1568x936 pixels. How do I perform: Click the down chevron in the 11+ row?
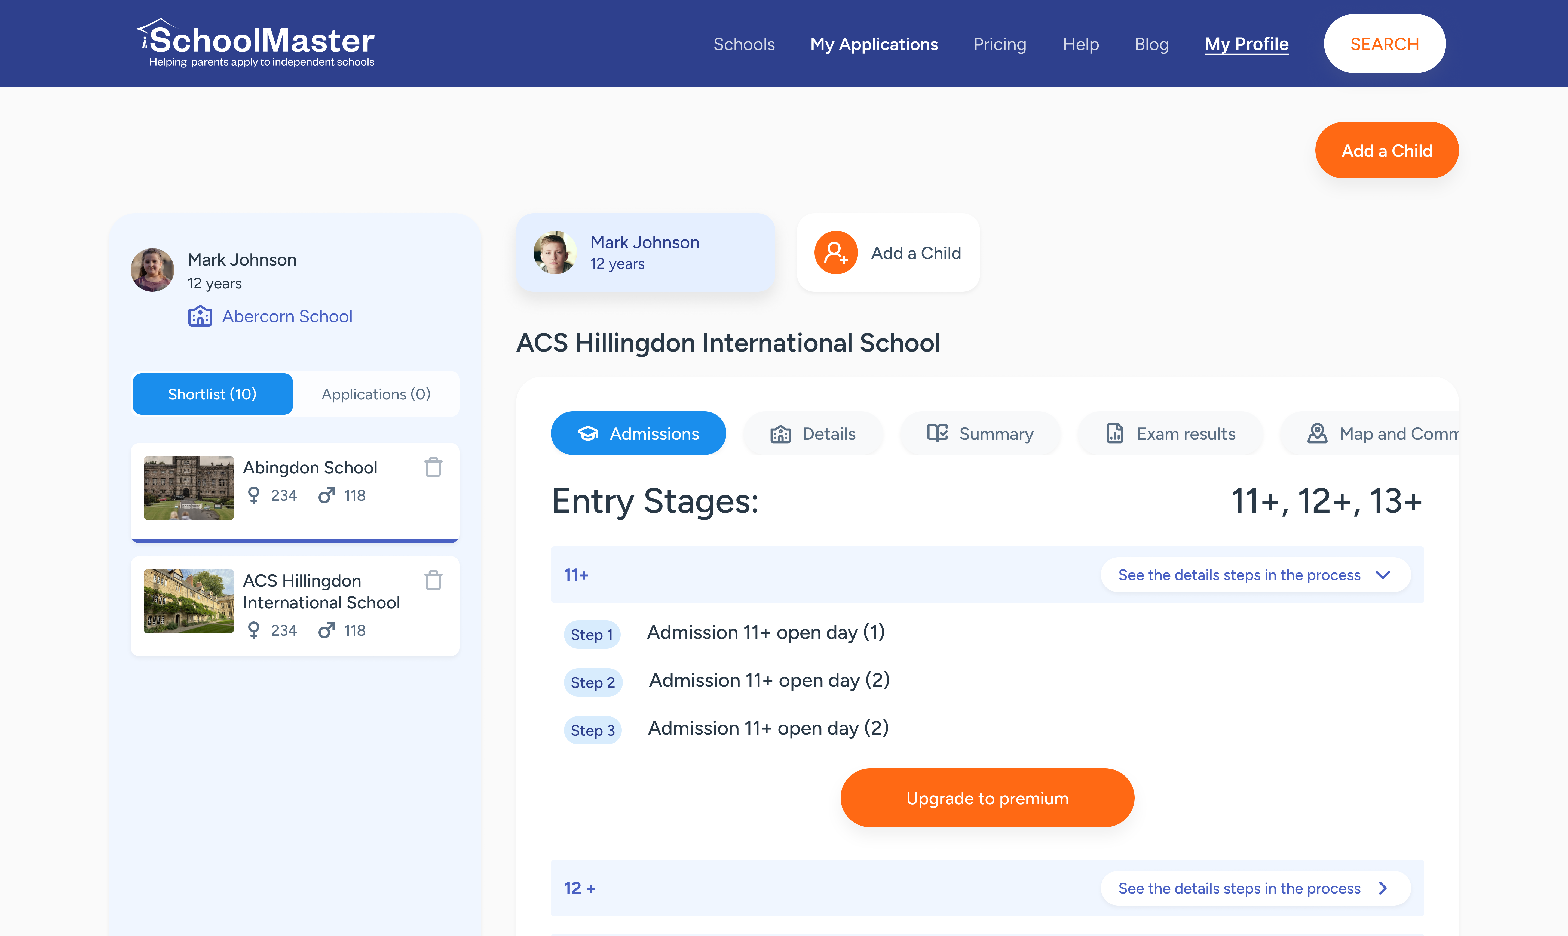[x=1383, y=575]
